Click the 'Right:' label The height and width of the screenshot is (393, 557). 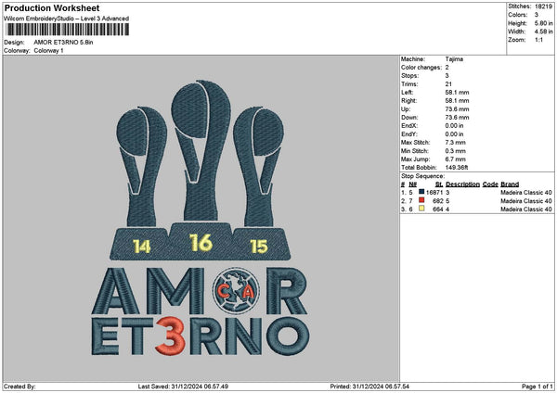coord(409,101)
